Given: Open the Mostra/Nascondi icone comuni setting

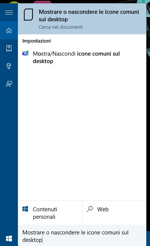Looking at the screenshot, I should (82, 57).
